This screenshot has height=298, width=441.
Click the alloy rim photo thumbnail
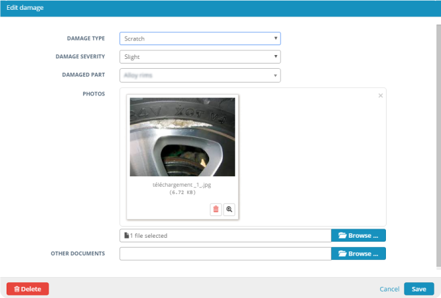pos(182,137)
